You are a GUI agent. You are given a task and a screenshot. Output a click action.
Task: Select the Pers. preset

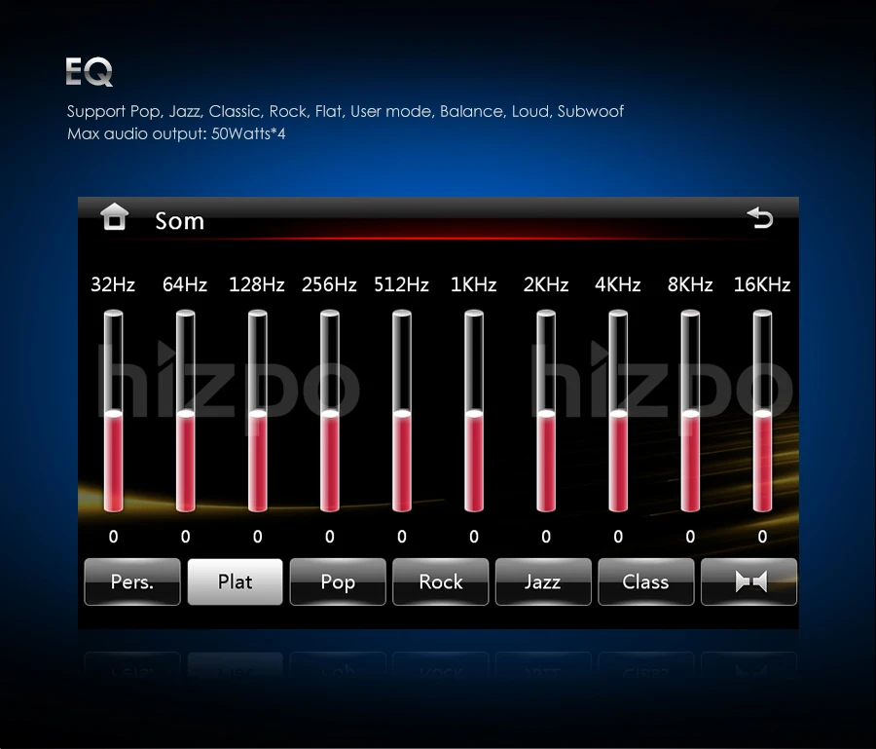click(x=132, y=581)
